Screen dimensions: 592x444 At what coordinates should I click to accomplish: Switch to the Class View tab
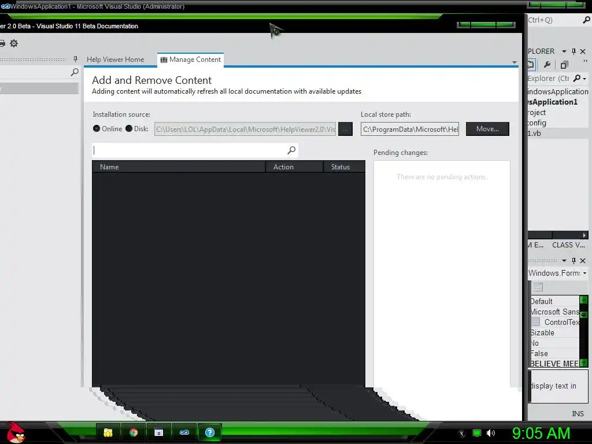568,245
